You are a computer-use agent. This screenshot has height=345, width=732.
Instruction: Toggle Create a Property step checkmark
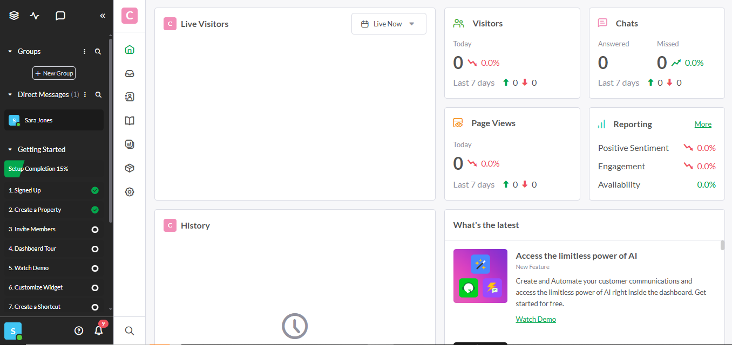coord(95,210)
